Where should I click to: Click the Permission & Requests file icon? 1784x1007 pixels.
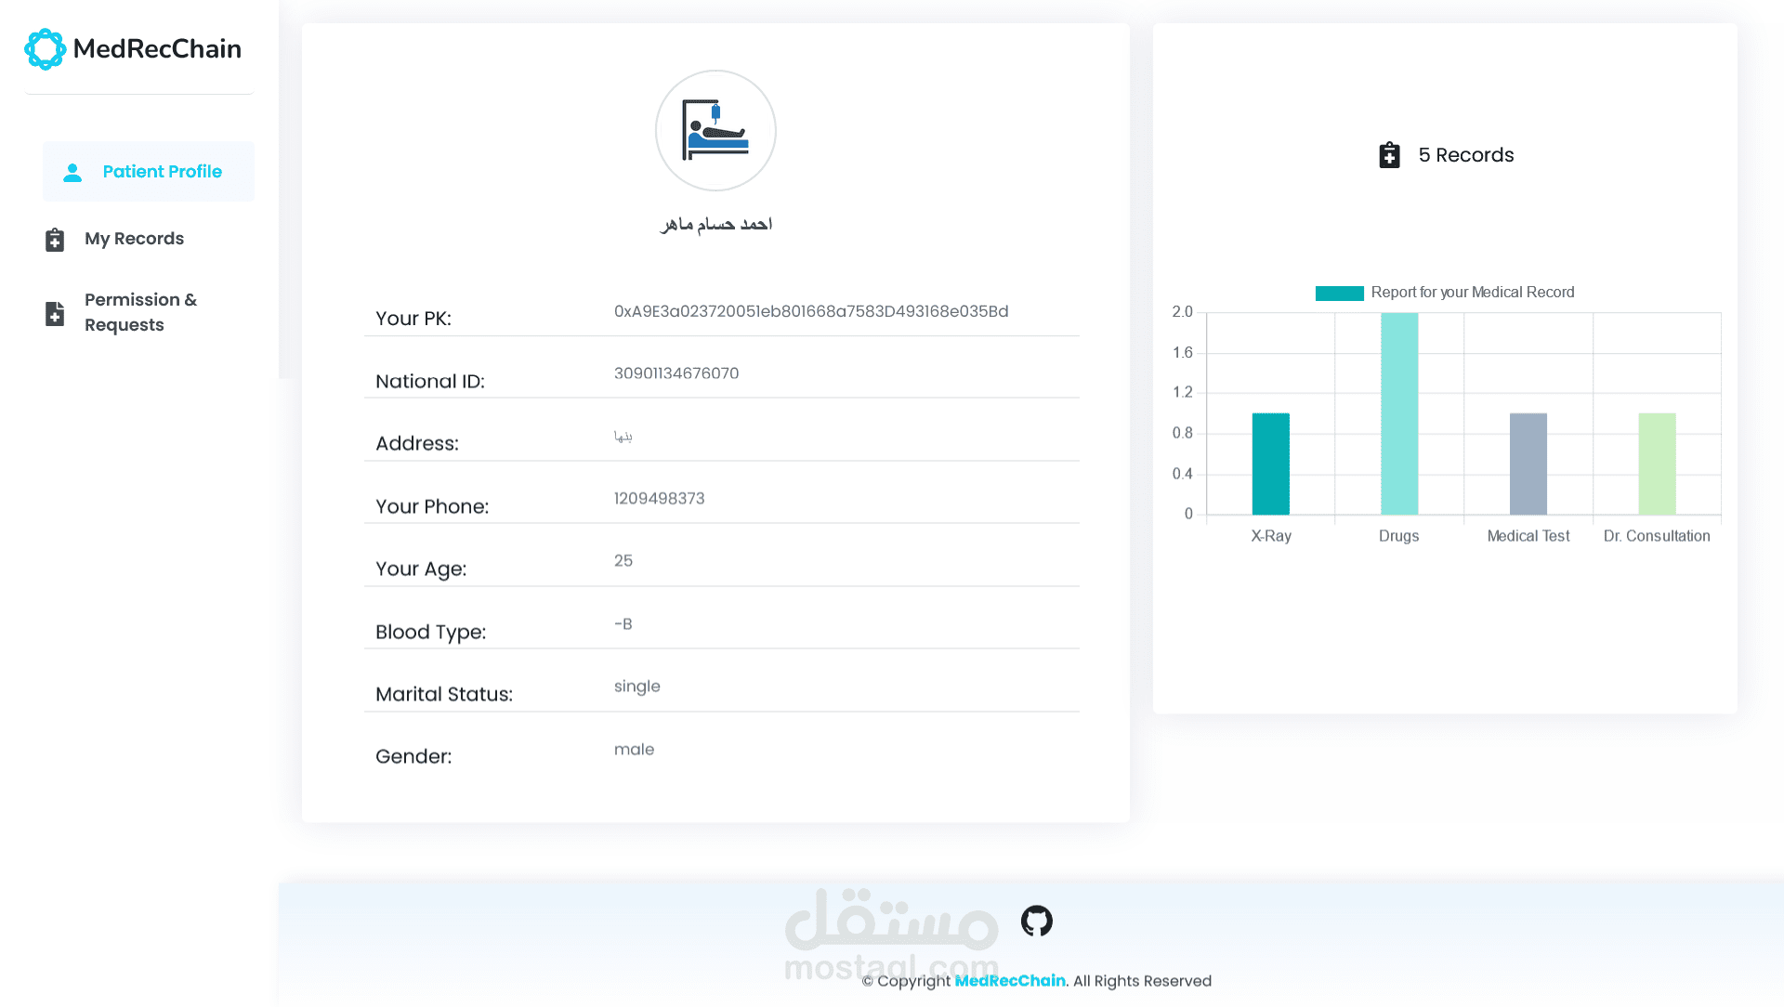(55, 313)
